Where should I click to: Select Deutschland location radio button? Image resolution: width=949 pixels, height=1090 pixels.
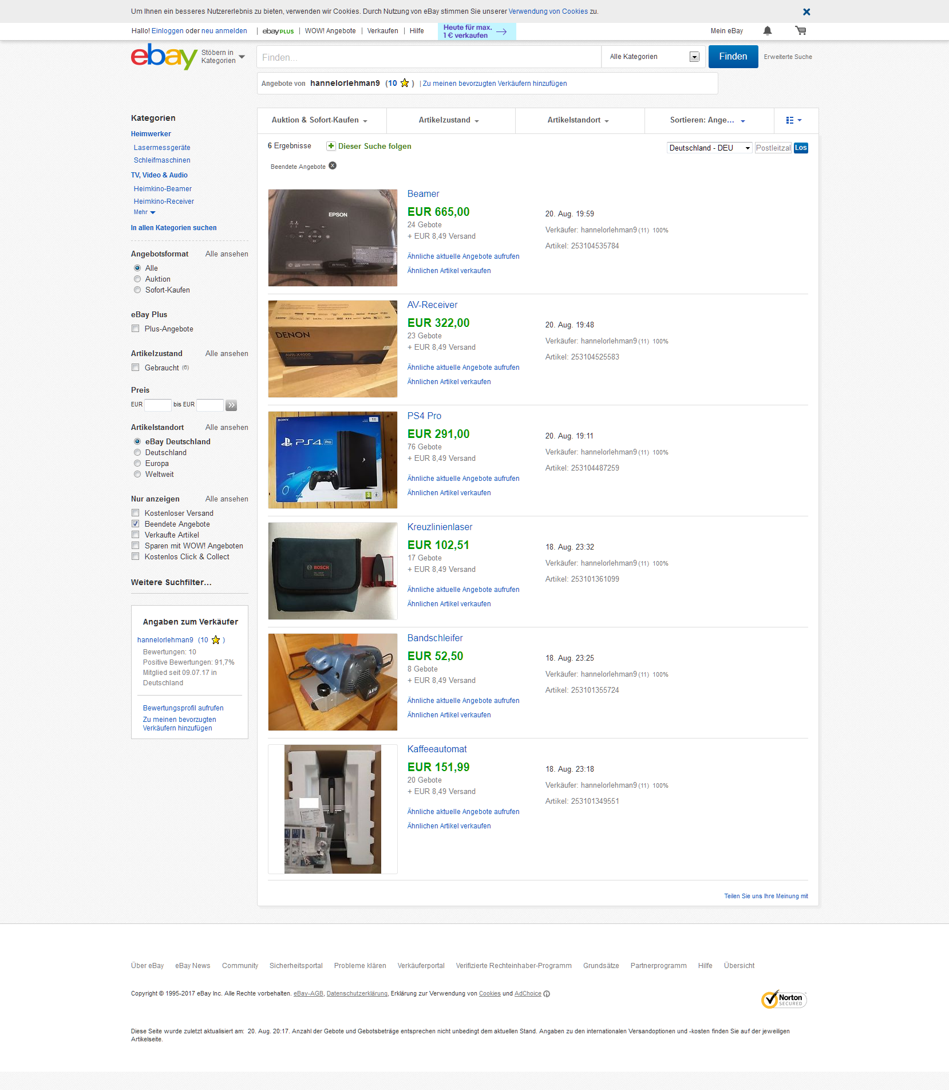(137, 452)
